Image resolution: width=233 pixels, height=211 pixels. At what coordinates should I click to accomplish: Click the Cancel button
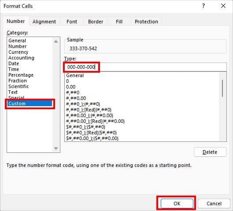click(214, 204)
